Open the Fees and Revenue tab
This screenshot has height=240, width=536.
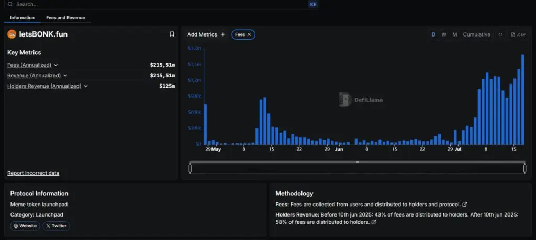coord(65,18)
